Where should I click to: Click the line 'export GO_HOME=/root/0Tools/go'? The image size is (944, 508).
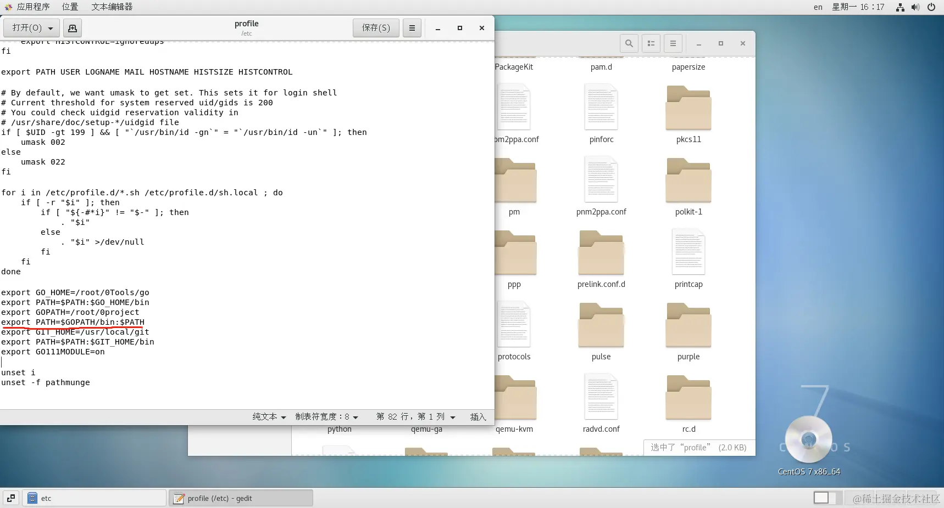pos(75,293)
